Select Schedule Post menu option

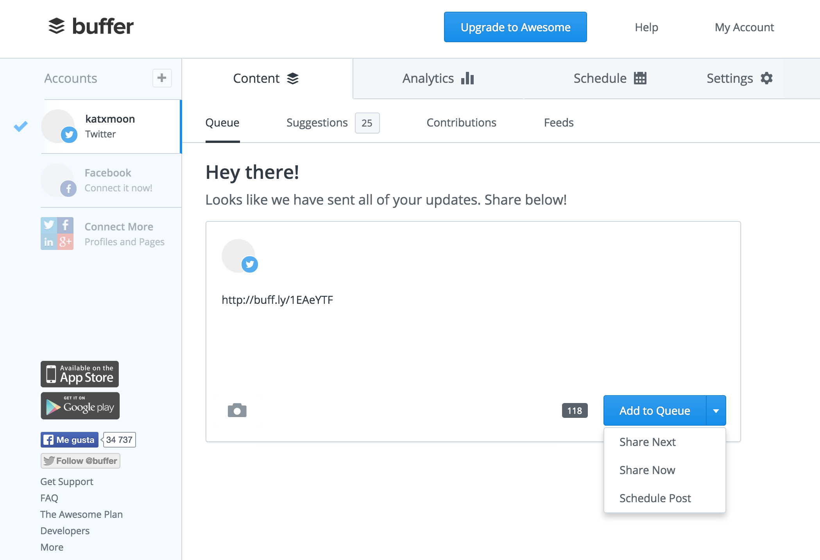pyautogui.click(x=664, y=498)
